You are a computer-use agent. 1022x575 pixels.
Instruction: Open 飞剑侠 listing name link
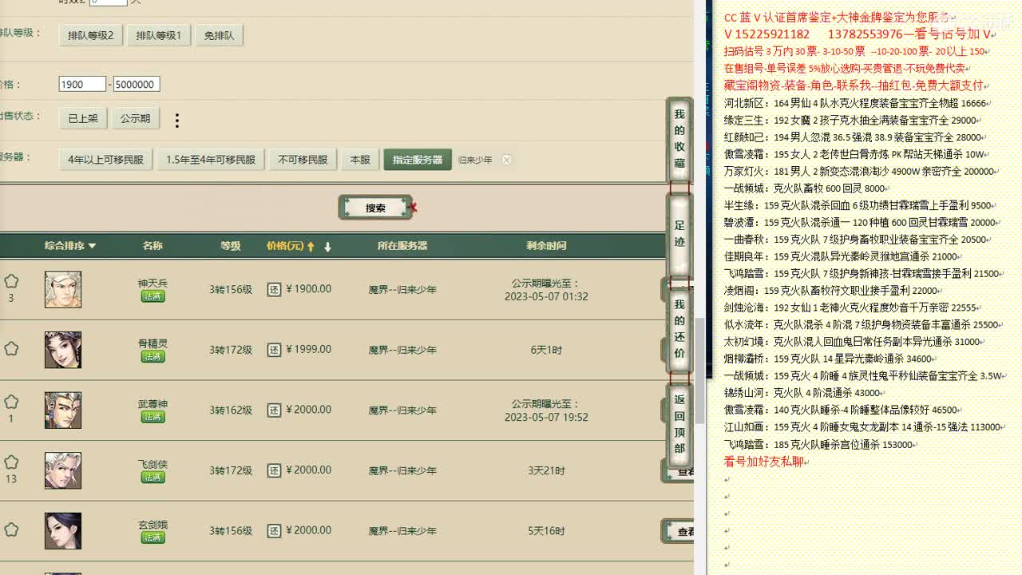[153, 464]
